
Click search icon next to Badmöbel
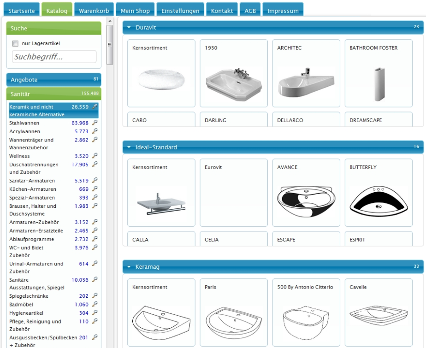point(95,304)
